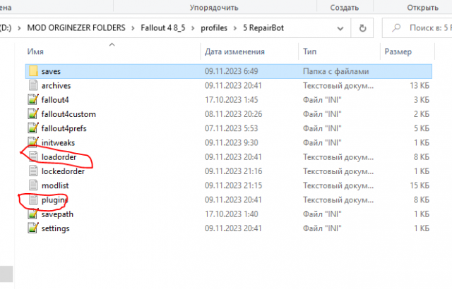Click the loadorder text file icon
Viewport: 452px width, 289px height.
pyautogui.click(x=32, y=157)
